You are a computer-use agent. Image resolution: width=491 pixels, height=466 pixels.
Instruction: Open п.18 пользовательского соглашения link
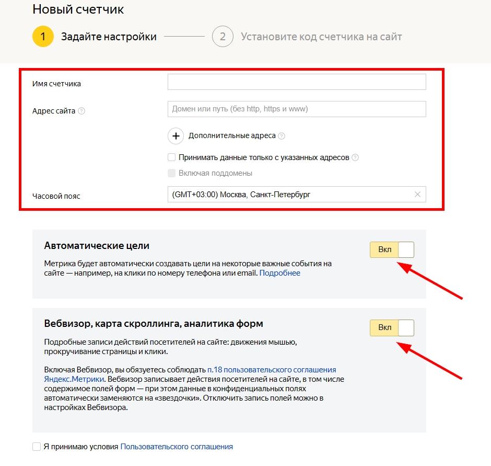coord(272,369)
